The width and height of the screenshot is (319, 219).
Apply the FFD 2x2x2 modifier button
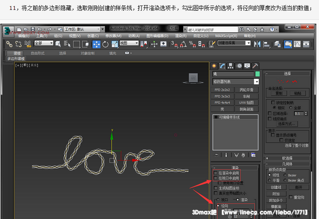tap(222, 90)
